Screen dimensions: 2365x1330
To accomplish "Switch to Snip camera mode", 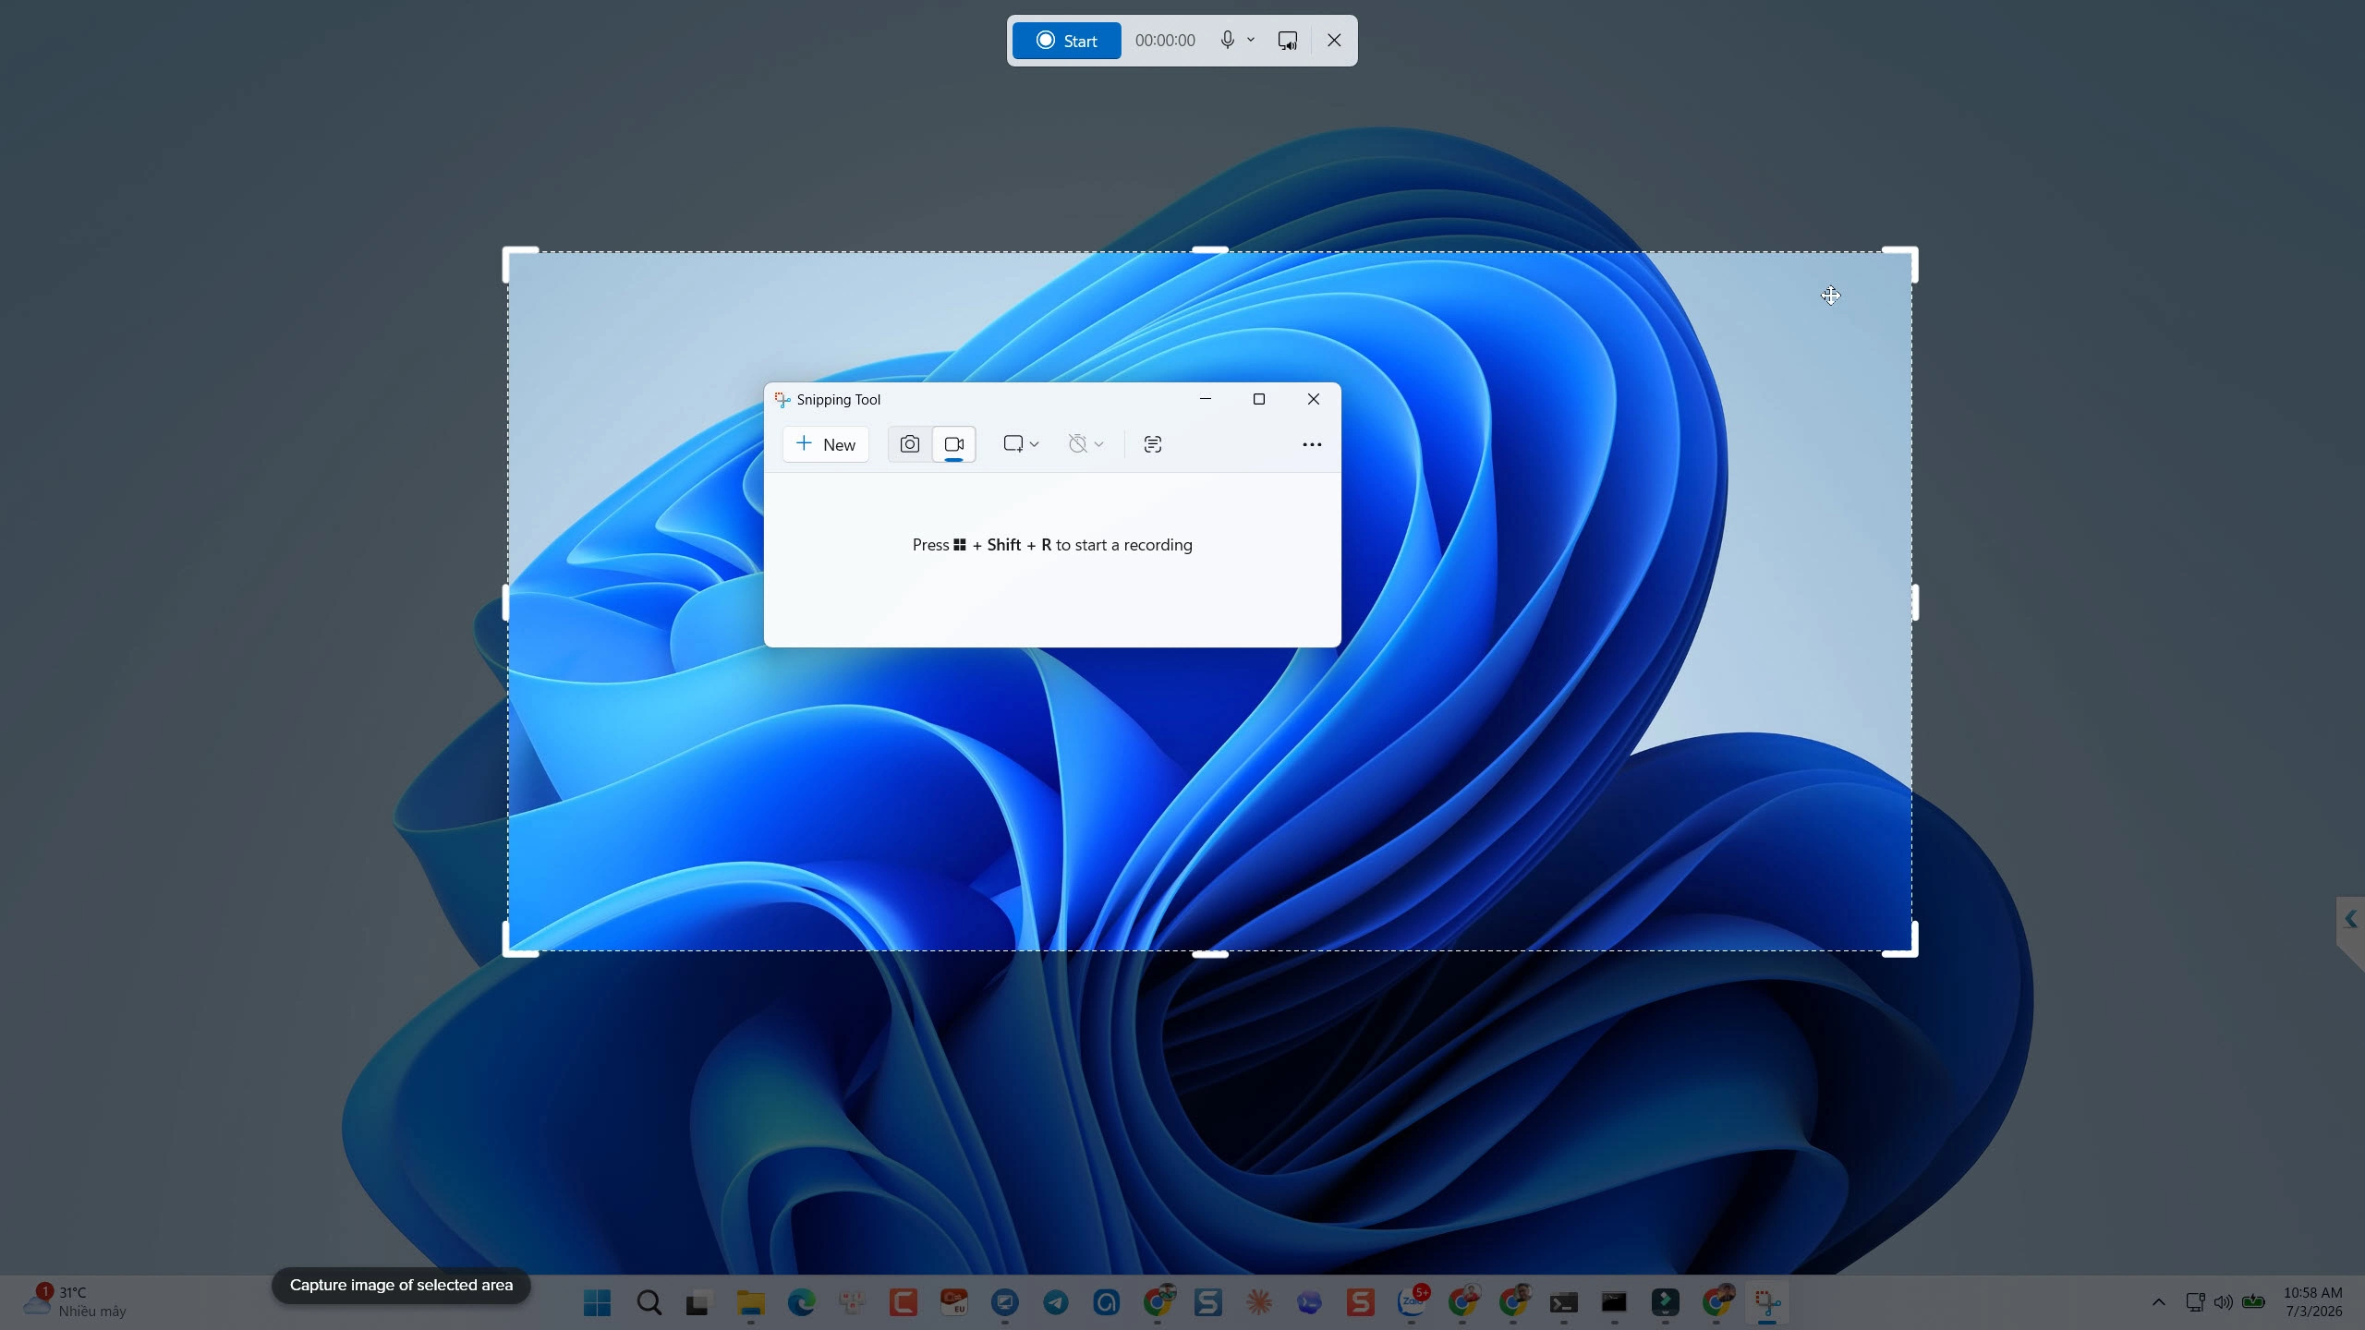I will (x=910, y=444).
